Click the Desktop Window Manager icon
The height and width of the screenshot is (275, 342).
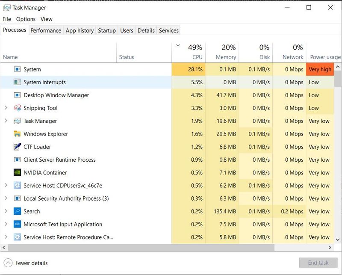point(17,95)
